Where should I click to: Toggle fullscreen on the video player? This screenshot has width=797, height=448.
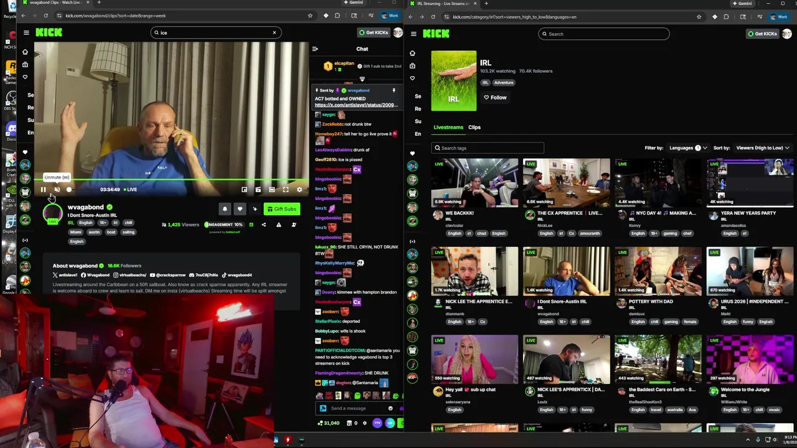coord(286,190)
